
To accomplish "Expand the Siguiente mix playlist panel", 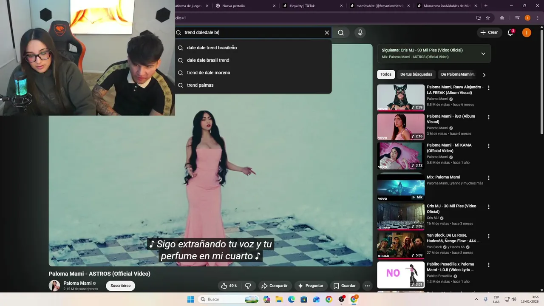I will pos(483,54).
